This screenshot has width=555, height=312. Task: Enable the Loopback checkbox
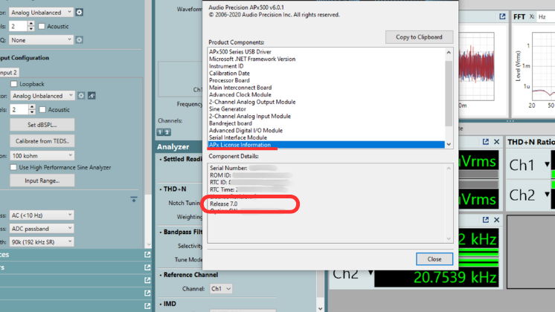[14, 85]
